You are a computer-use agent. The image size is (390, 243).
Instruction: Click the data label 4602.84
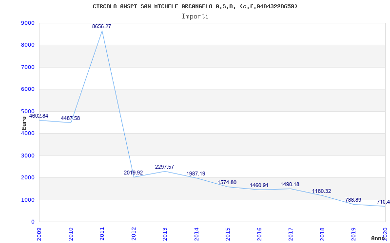(39, 116)
